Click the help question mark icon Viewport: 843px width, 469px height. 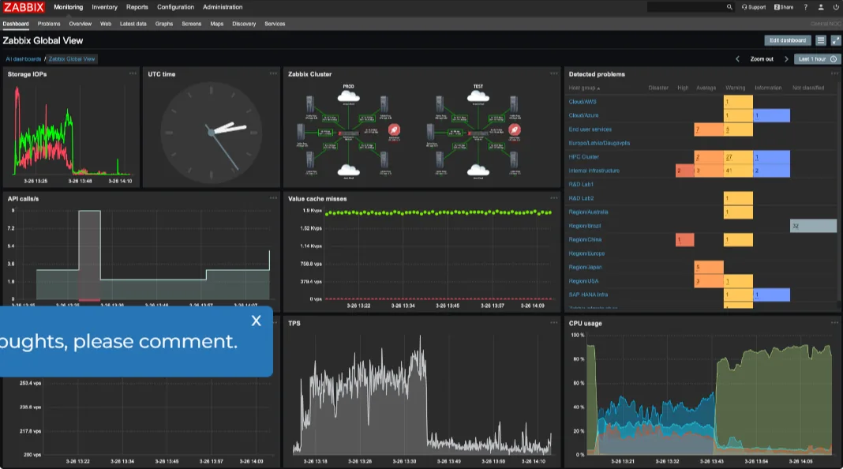805,7
